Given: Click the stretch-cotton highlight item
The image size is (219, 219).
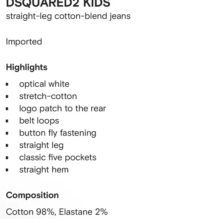Looking at the screenshot, I should click(48, 96).
